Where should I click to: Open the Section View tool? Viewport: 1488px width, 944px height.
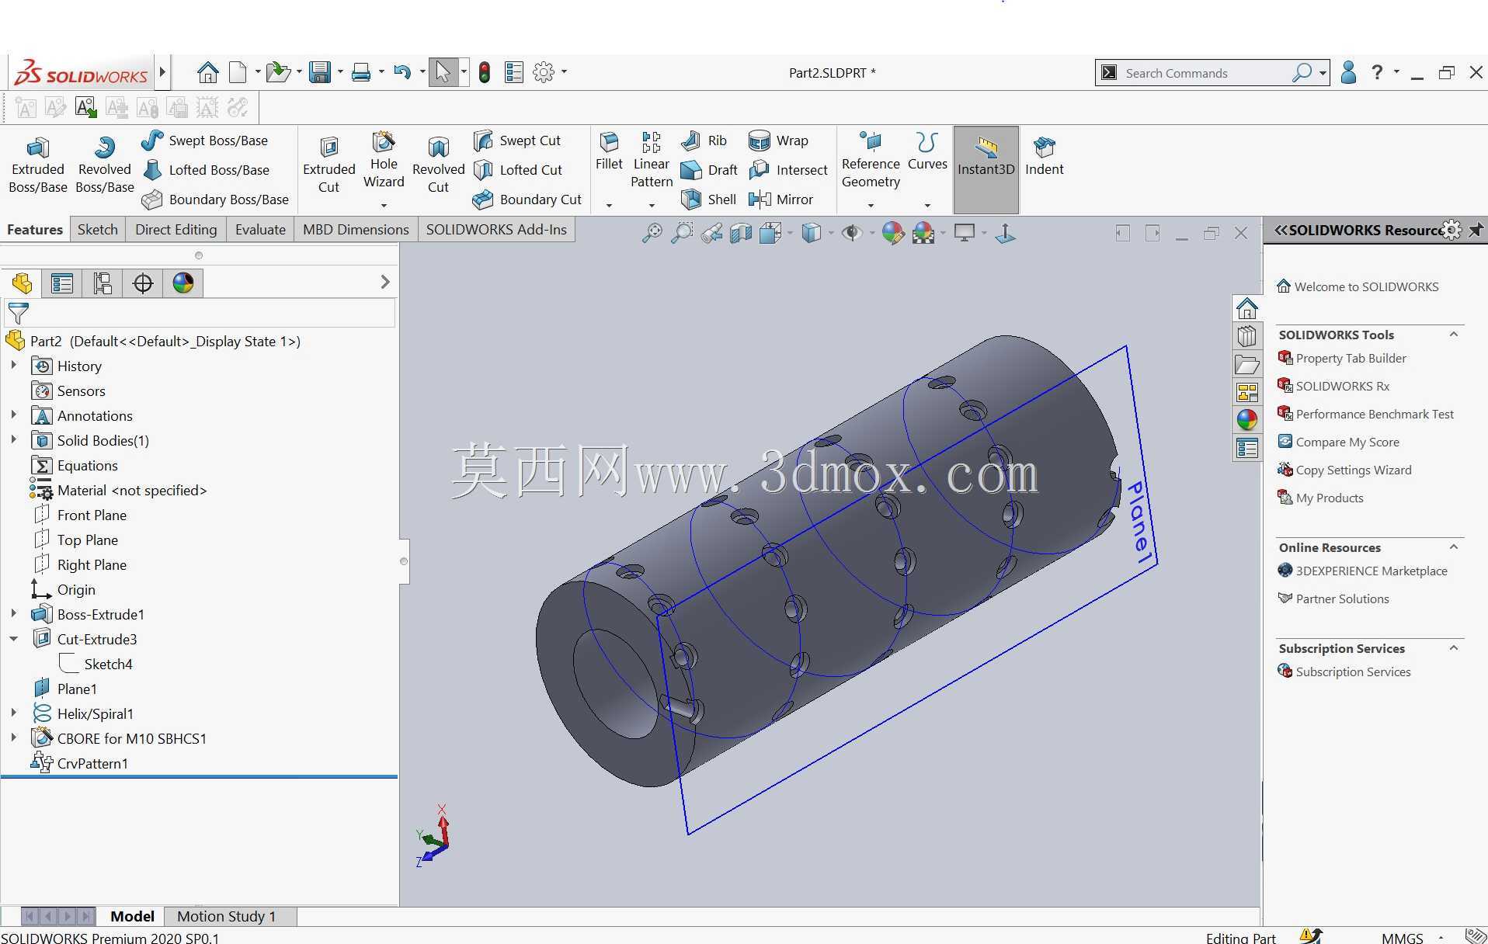pos(741,233)
